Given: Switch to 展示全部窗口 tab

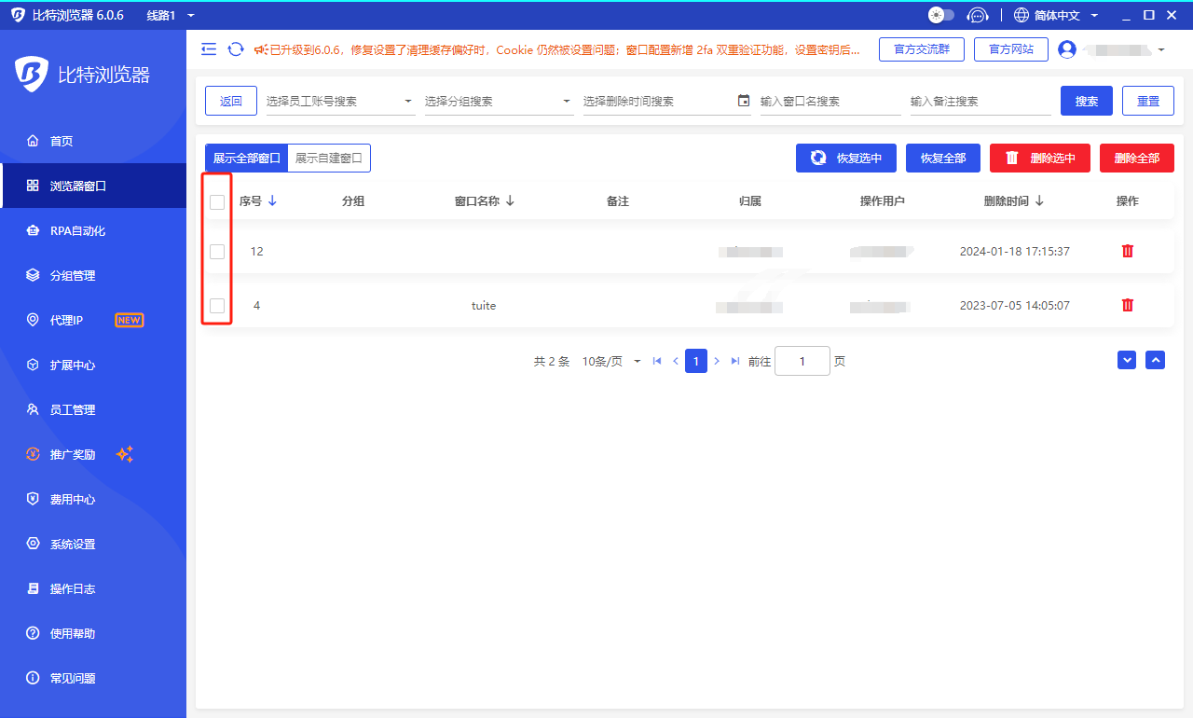Looking at the screenshot, I should point(246,159).
